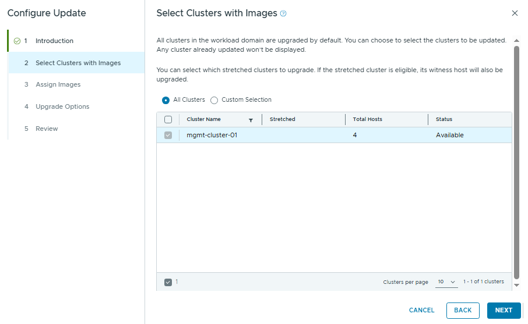Jump to the Upgrade Options step
This screenshot has width=528, height=324.
coord(62,106)
